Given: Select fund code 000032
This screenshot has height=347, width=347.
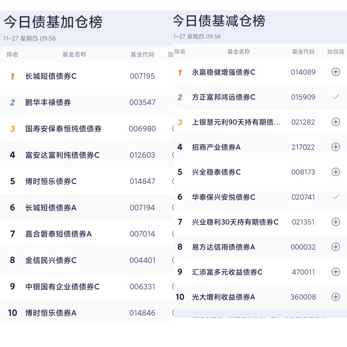Looking at the screenshot, I should 303,247.
